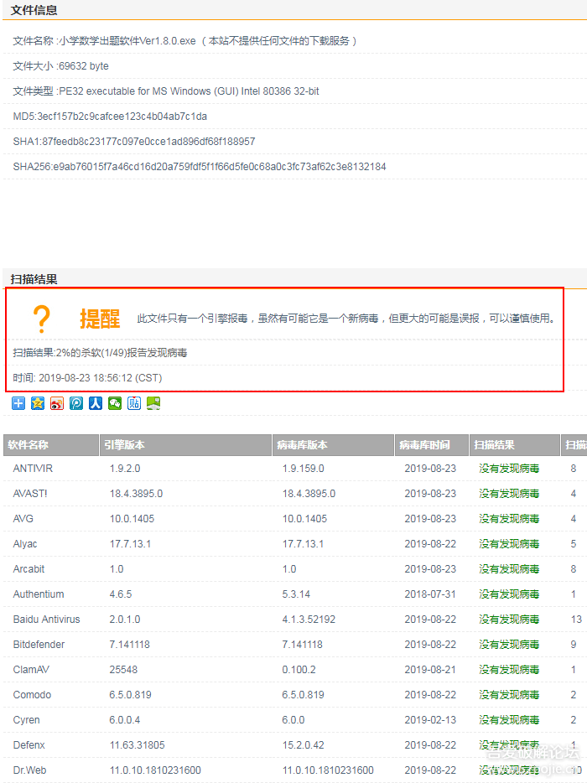Share to Qzone via yellow star icon
The image size is (587, 783).
click(x=38, y=403)
